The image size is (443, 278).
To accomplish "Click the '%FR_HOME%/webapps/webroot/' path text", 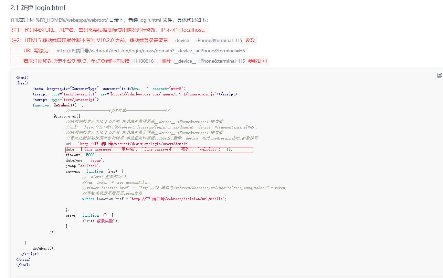I will click(x=72, y=20).
